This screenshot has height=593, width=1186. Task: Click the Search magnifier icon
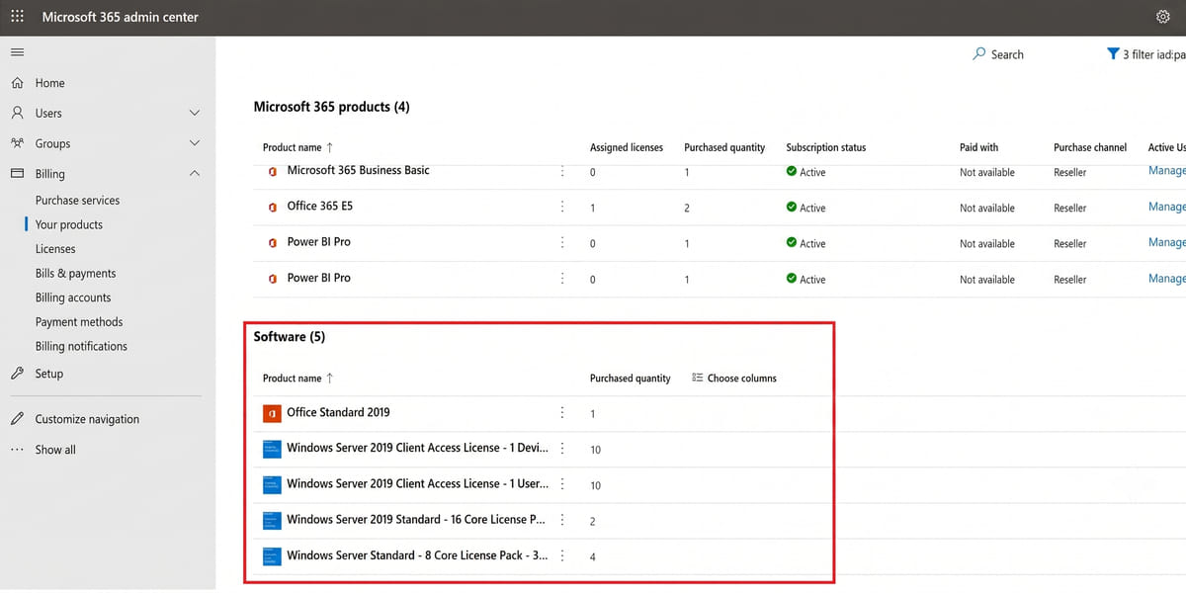(979, 54)
